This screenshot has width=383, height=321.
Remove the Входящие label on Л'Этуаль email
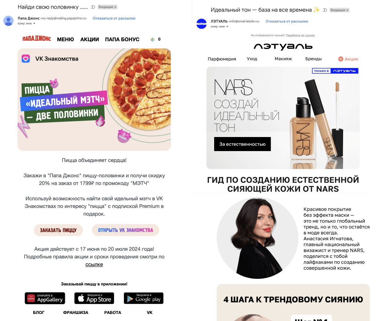pos(348,10)
